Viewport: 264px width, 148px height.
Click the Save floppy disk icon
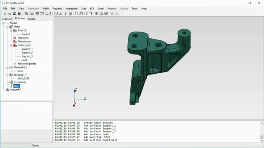pos(19,14)
